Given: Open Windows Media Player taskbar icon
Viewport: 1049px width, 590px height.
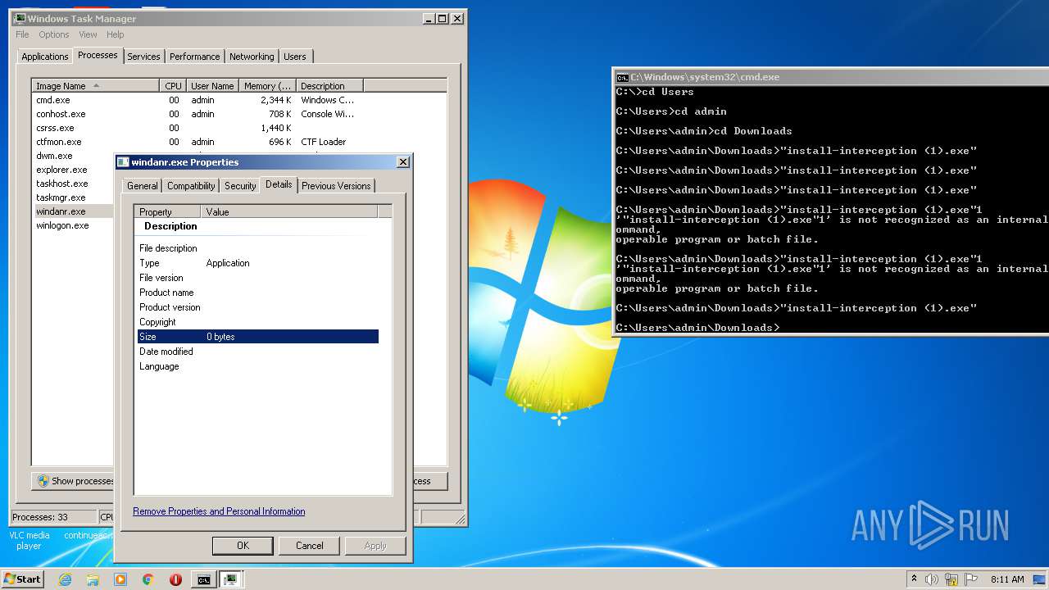Looking at the screenshot, I should [x=120, y=579].
